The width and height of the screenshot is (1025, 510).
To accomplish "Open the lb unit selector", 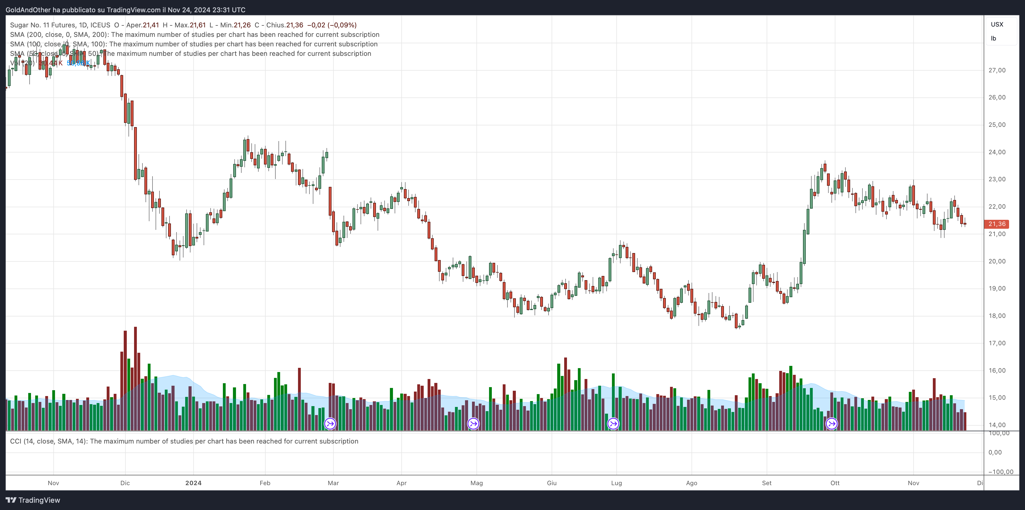I will tap(993, 39).
